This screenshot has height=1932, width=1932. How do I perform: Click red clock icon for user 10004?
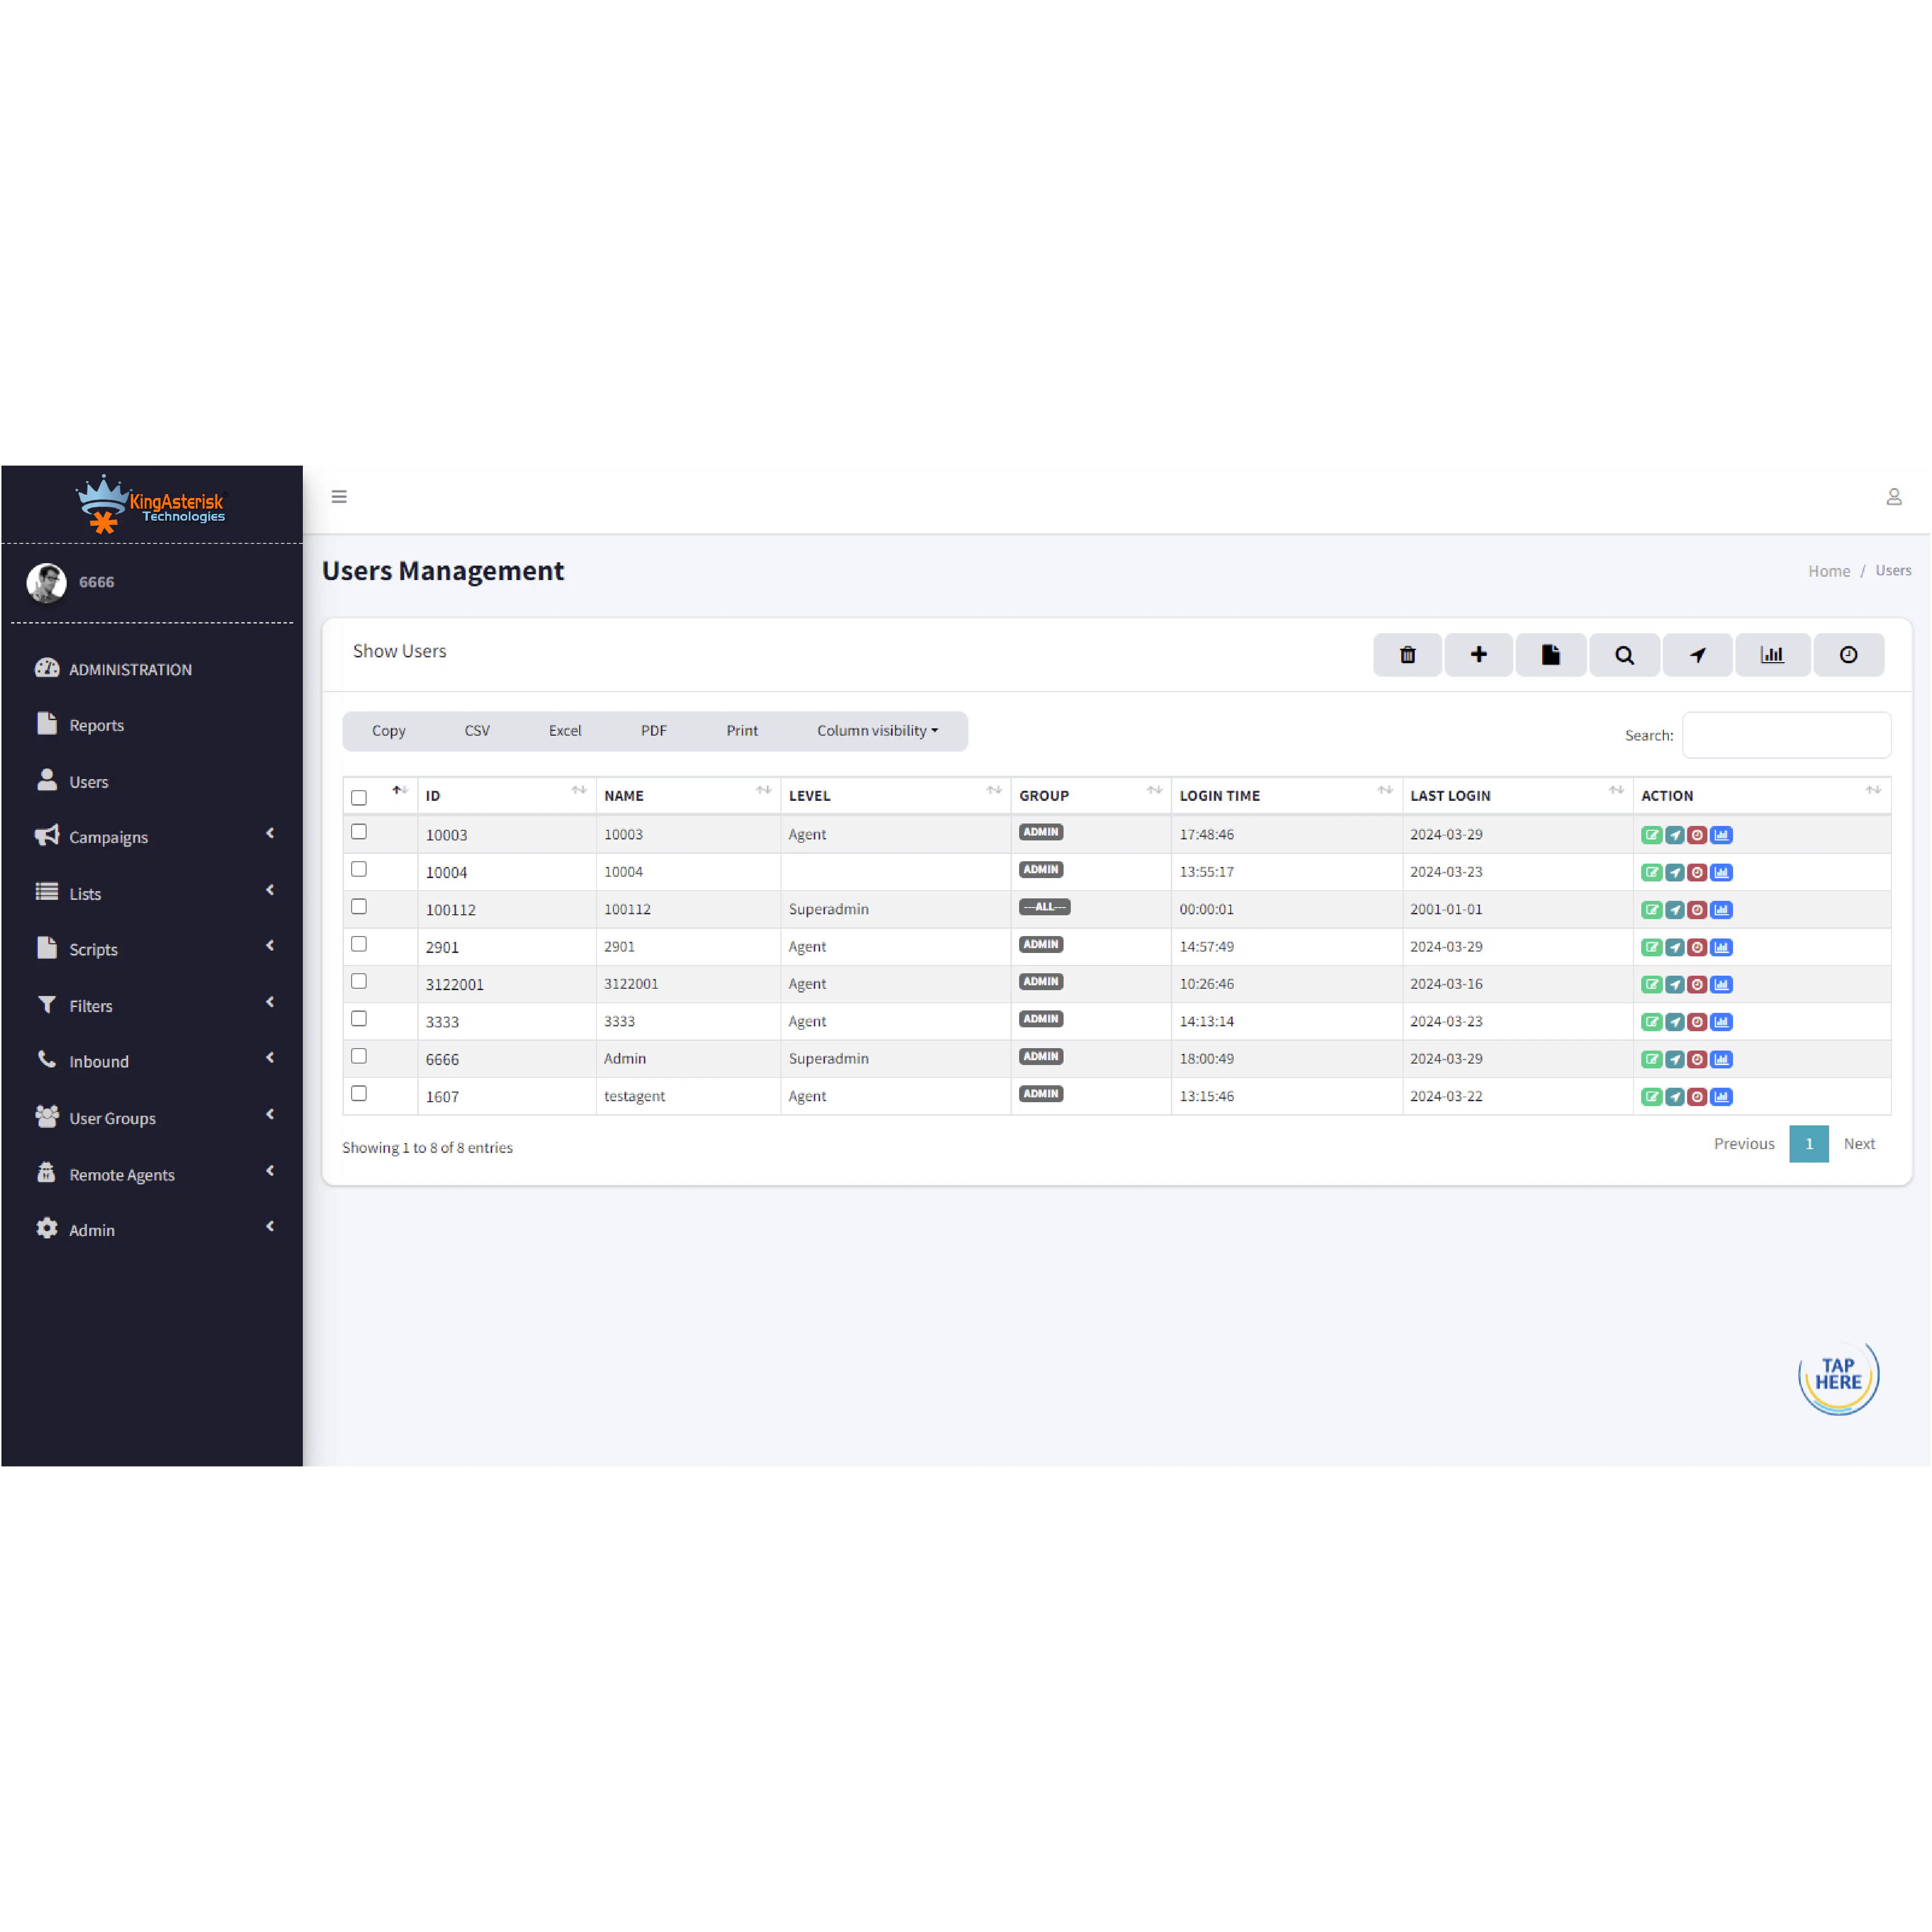(x=1697, y=872)
